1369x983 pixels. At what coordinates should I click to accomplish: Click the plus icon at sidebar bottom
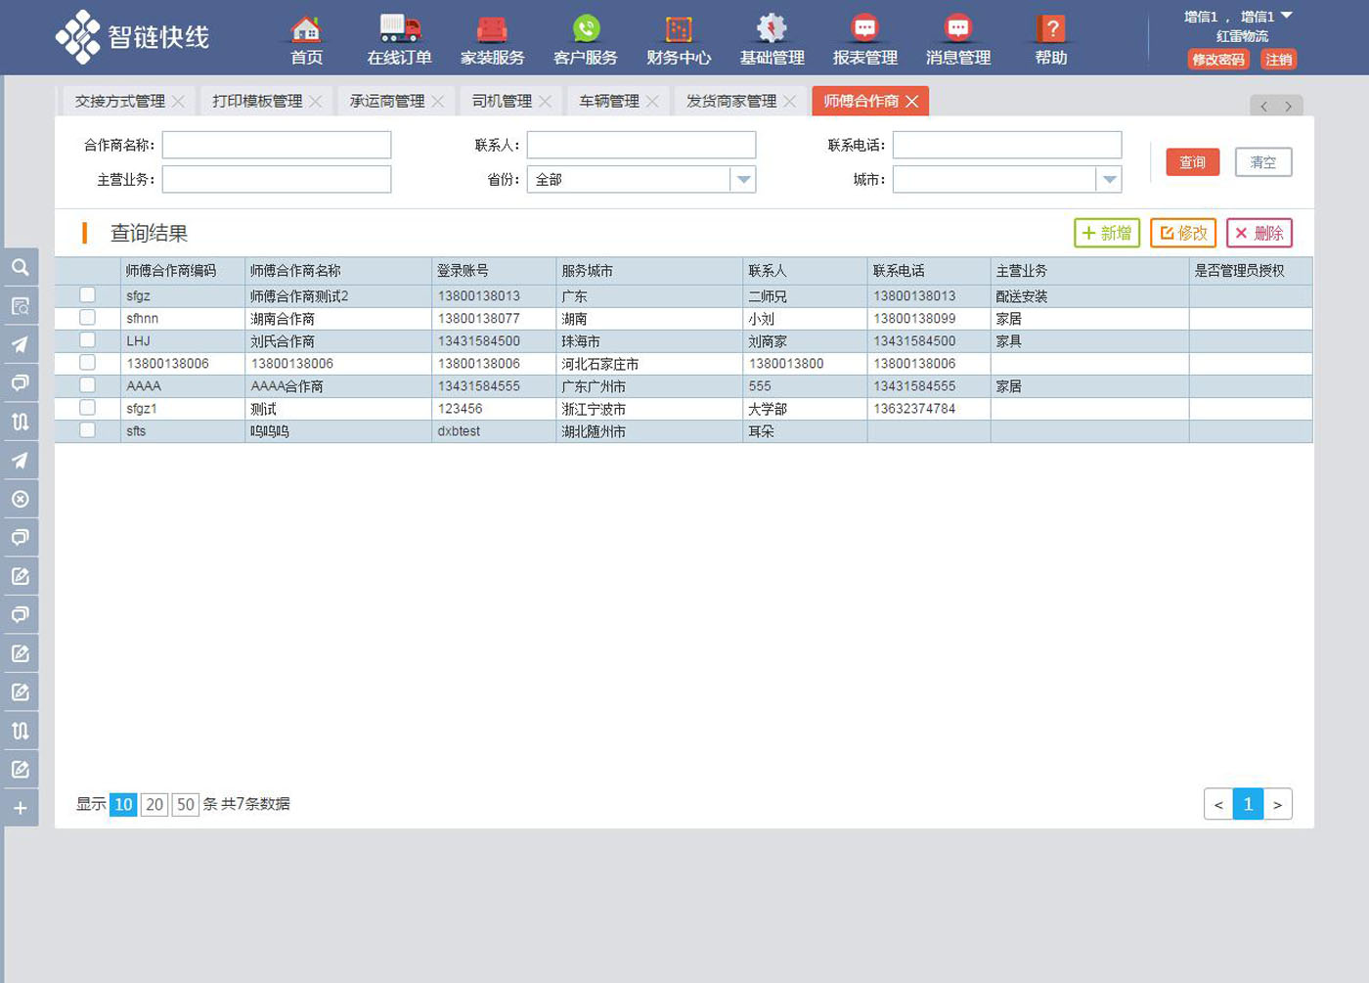[x=21, y=808]
